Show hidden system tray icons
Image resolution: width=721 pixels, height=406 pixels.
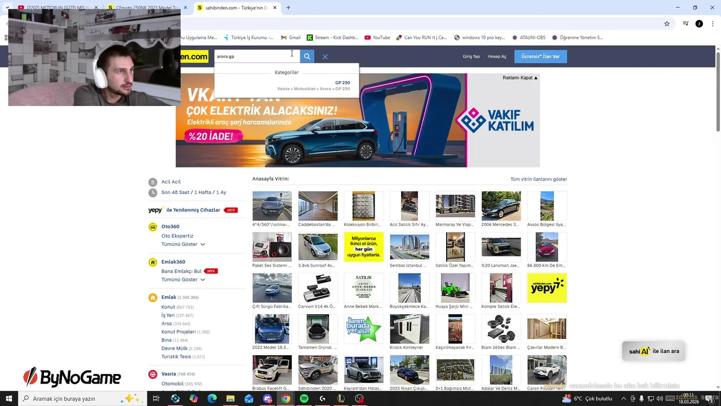pyautogui.click(x=623, y=399)
